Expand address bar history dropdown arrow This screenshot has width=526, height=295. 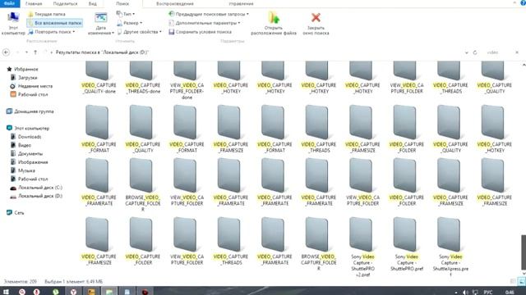[466, 52]
